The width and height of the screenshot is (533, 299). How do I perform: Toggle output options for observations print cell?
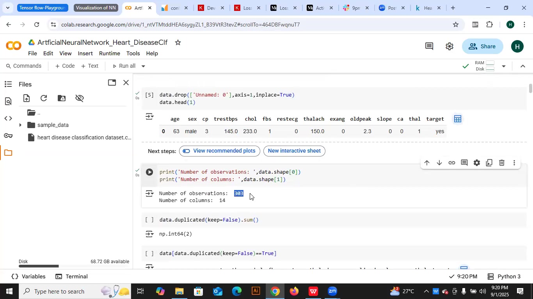click(150, 193)
